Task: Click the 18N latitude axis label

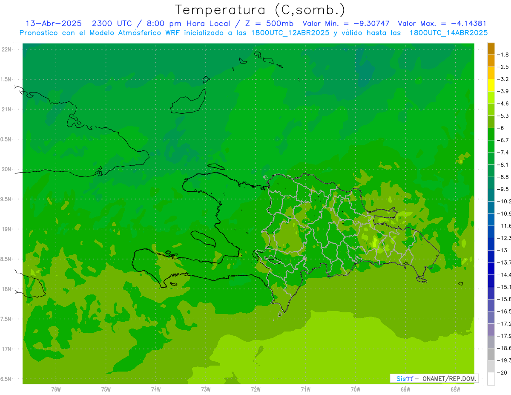Action: click(7, 289)
